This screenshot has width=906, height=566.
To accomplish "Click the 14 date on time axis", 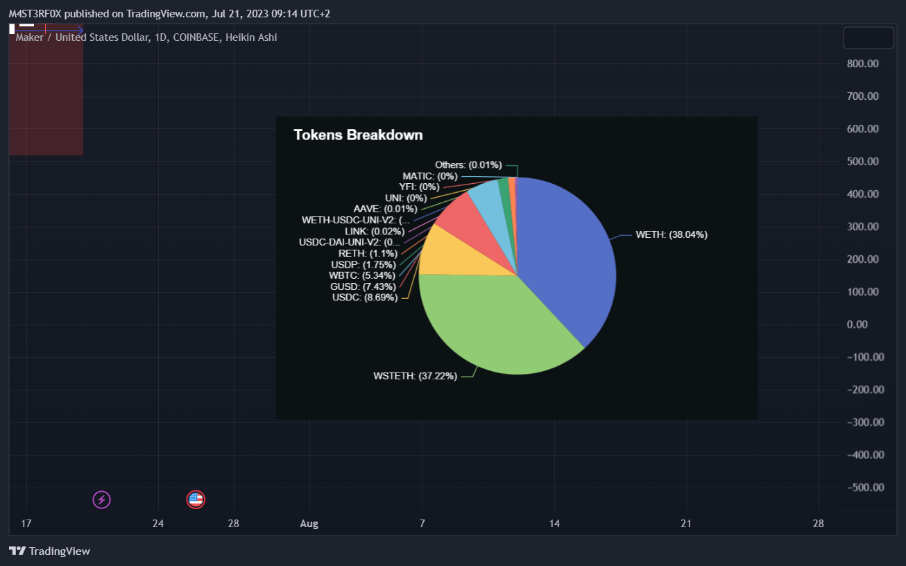I will click(554, 524).
